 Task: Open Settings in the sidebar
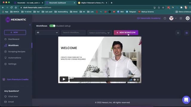click(x=12, y=64)
